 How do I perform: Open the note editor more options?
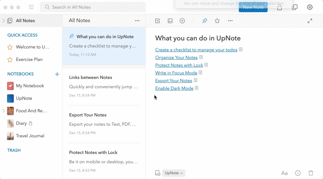230,21
